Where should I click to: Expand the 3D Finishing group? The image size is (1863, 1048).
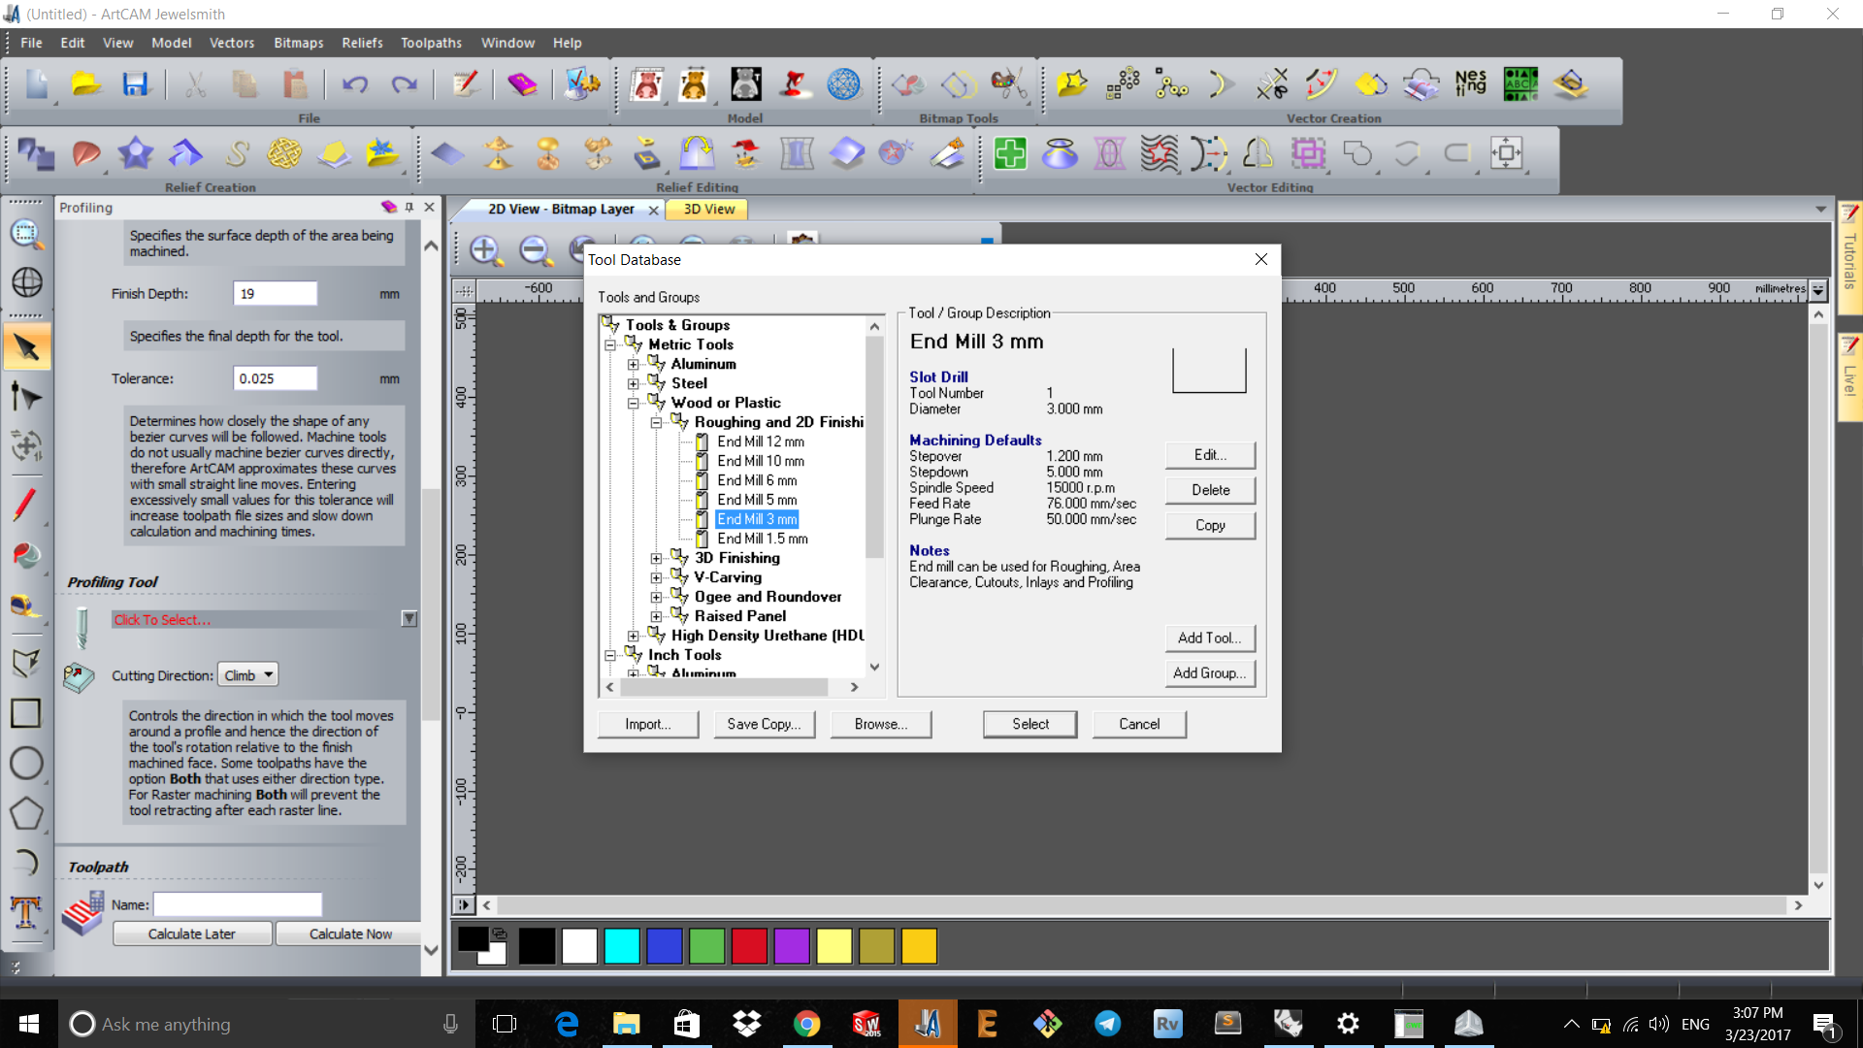[x=656, y=558]
